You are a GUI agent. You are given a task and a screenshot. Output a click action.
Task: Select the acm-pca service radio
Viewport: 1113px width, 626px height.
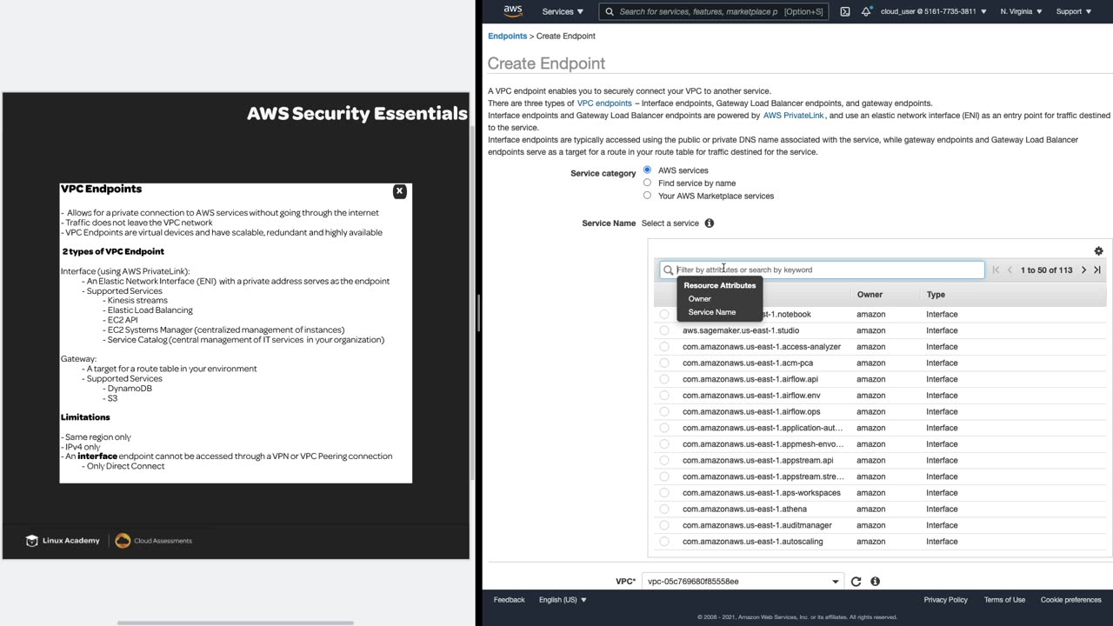click(x=664, y=363)
